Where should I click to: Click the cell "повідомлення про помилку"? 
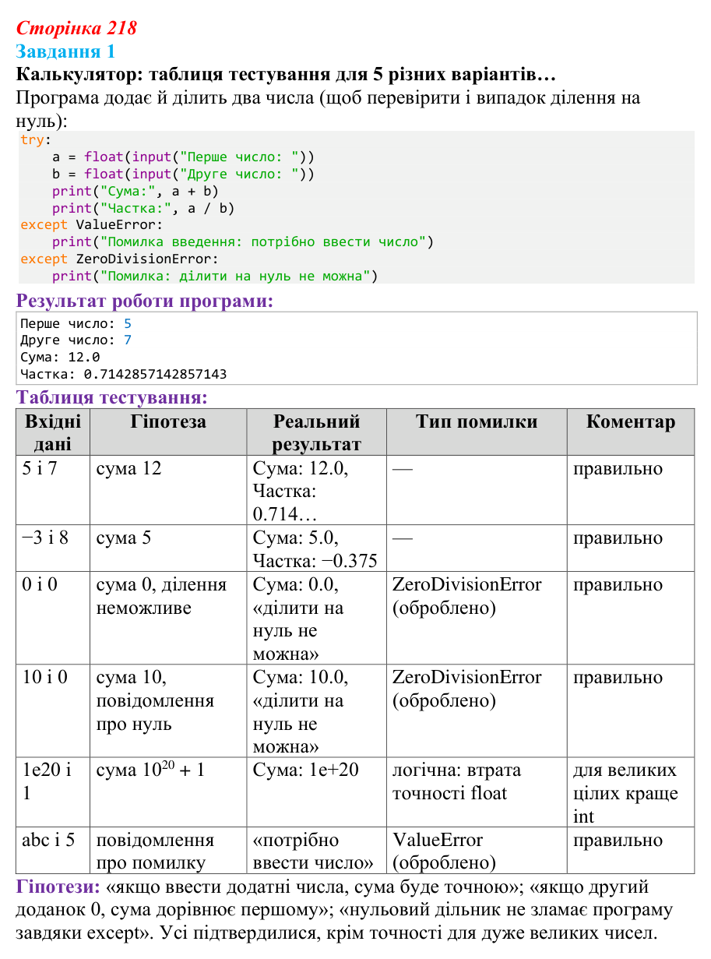[x=168, y=851]
